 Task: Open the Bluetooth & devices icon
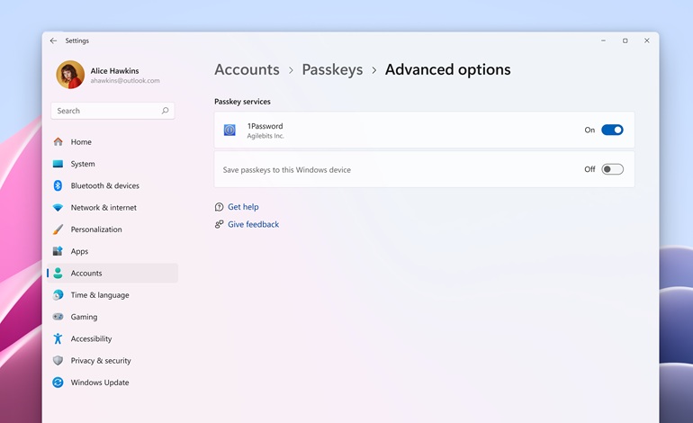[58, 185]
